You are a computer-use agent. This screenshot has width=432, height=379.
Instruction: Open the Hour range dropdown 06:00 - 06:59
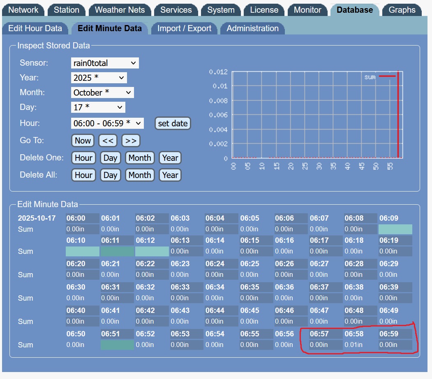coord(107,123)
